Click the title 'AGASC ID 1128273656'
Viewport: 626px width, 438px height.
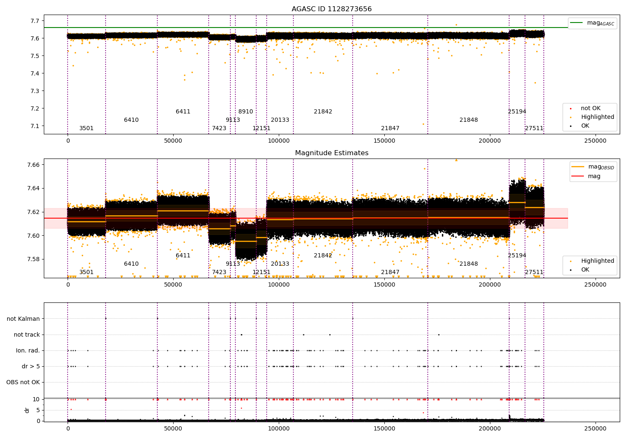331,9
